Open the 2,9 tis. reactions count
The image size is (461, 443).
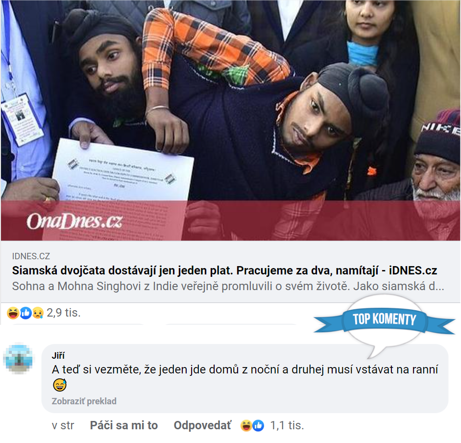64,313
